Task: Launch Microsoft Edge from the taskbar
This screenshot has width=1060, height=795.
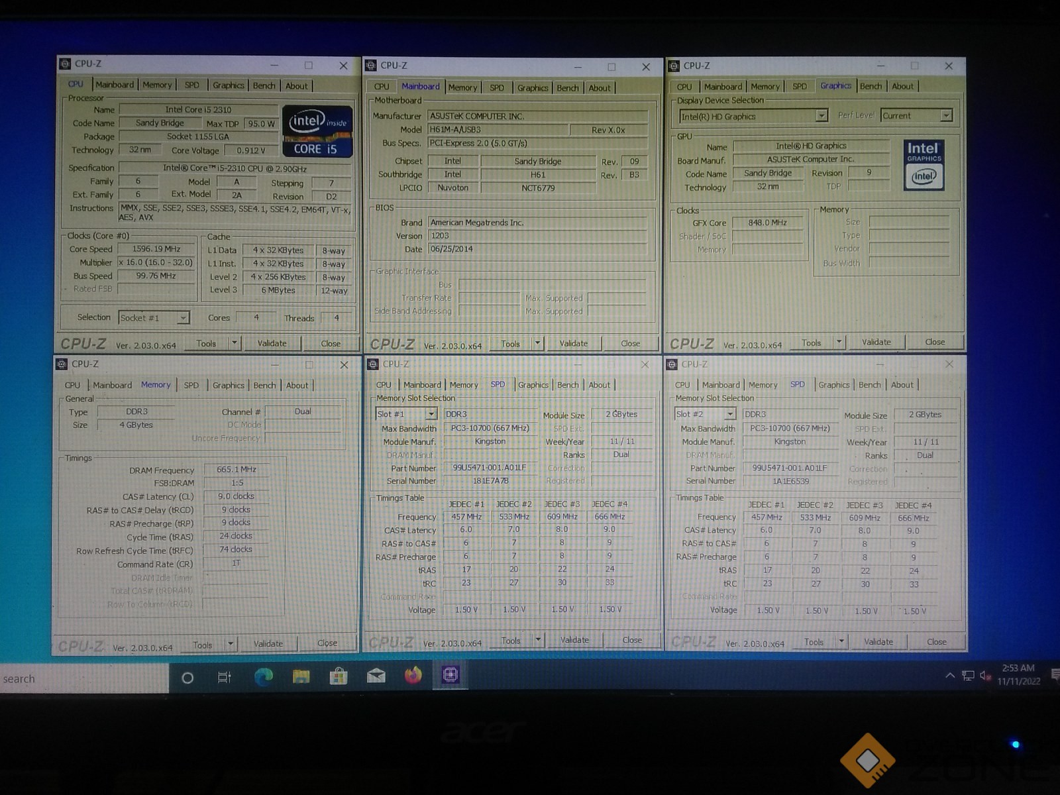Action: pos(264,676)
